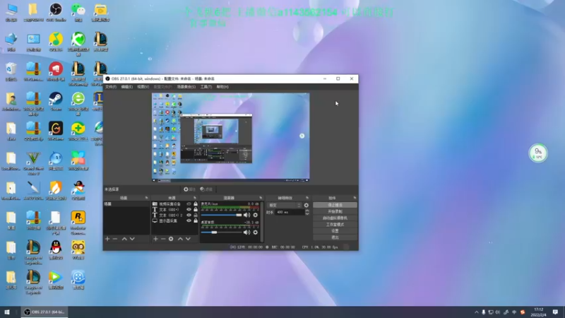The height and width of the screenshot is (318, 565).
Task: Adjust desktop audio volume slider
Action: point(222,232)
